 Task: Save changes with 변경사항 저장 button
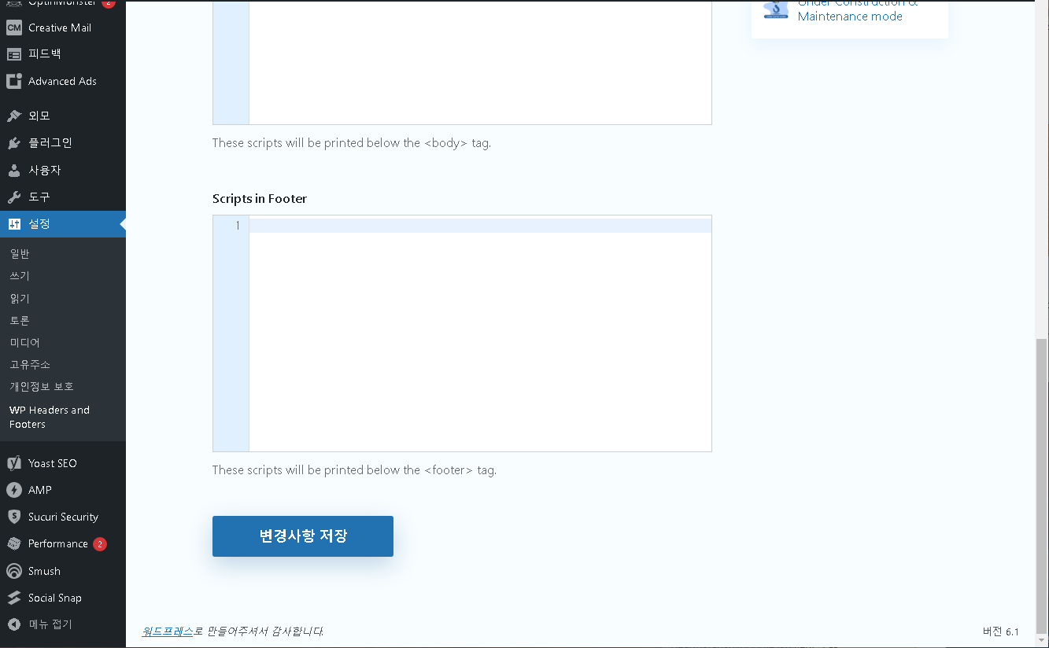tap(303, 536)
